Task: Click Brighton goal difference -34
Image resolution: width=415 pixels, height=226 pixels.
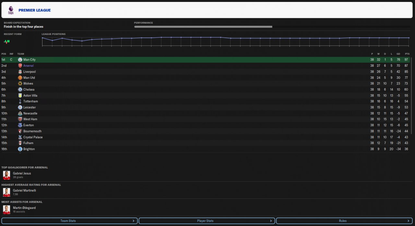Action: pos(398,149)
